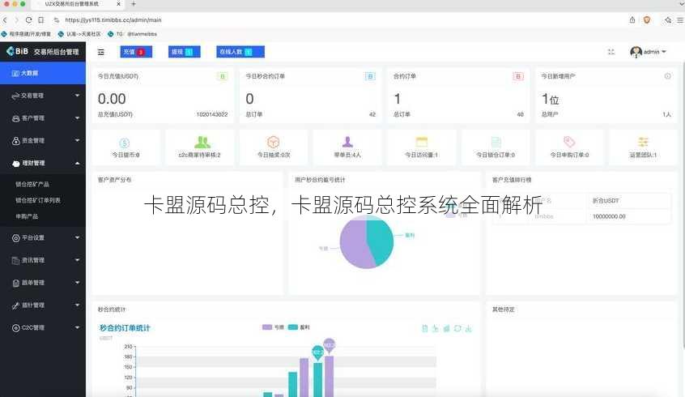685x397 pixels.
Task: Click the browser back arrow
Action: (x=5, y=20)
